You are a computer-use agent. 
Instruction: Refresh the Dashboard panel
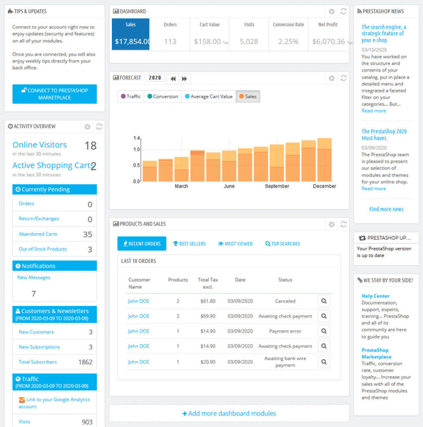(x=343, y=12)
